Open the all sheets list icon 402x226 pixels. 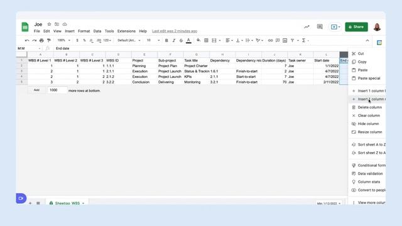(38, 203)
